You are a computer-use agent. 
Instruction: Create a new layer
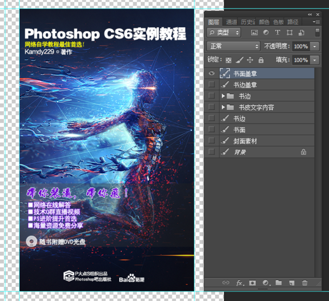292,283
